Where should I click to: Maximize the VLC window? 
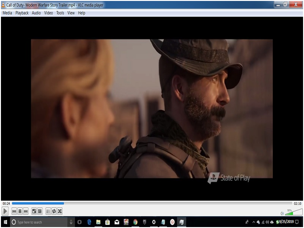(x=286, y=4)
